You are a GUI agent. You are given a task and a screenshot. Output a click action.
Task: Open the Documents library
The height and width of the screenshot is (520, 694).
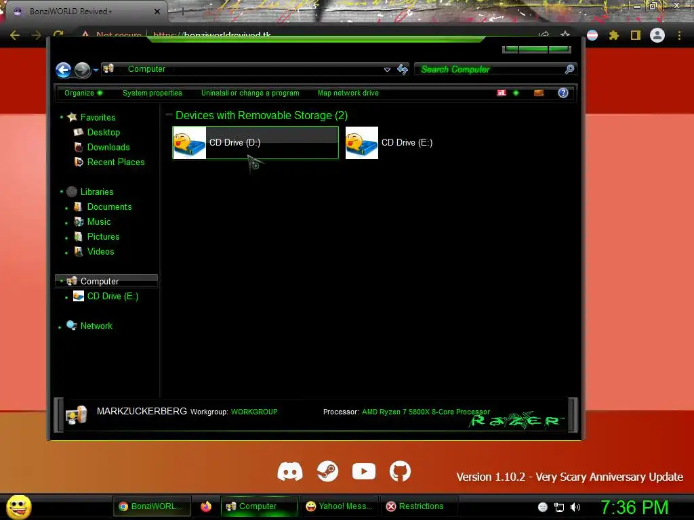pyautogui.click(x=109, y=207)
